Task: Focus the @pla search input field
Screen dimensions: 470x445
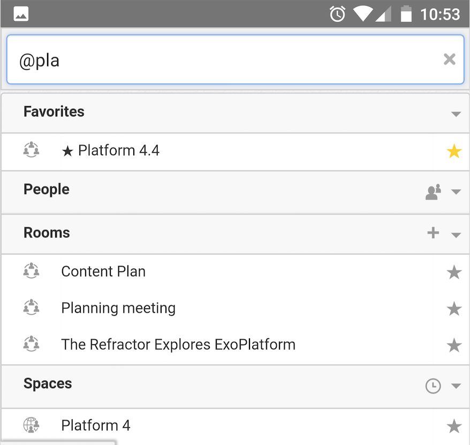Action: coord(235,60)
